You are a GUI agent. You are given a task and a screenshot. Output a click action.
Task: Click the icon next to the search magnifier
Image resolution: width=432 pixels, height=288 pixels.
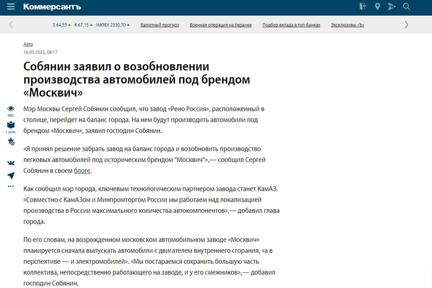[x=392, y=6]
